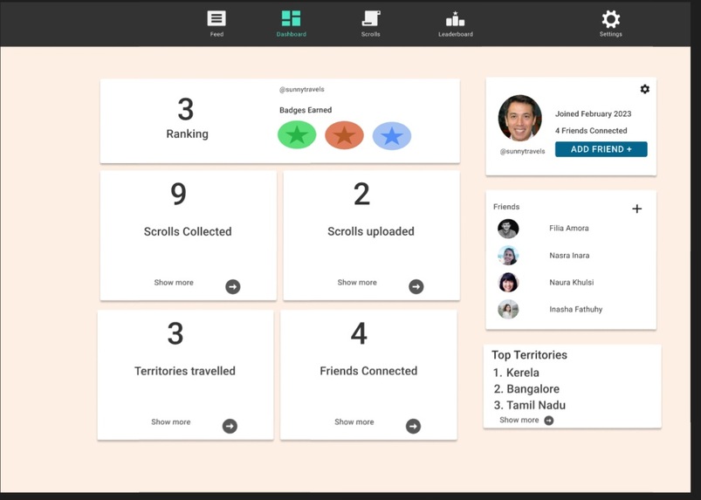Click Show more under Scrolls Collected
Viewport: 701px width, 500px height.
coord(174,283)
